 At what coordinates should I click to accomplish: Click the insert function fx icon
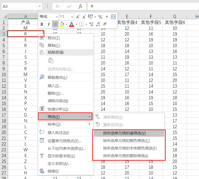(80, 6)
